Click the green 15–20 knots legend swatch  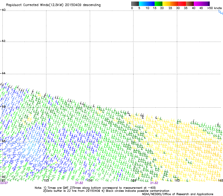pos(159,4)
